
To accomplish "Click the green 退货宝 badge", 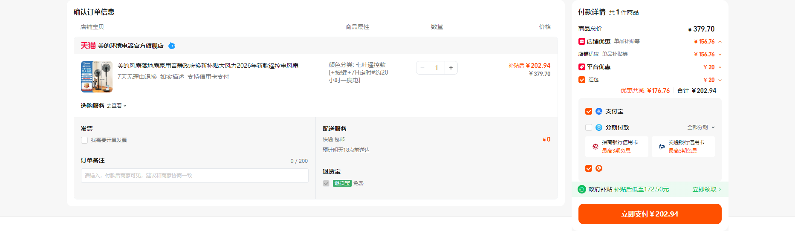I will 342,183.
